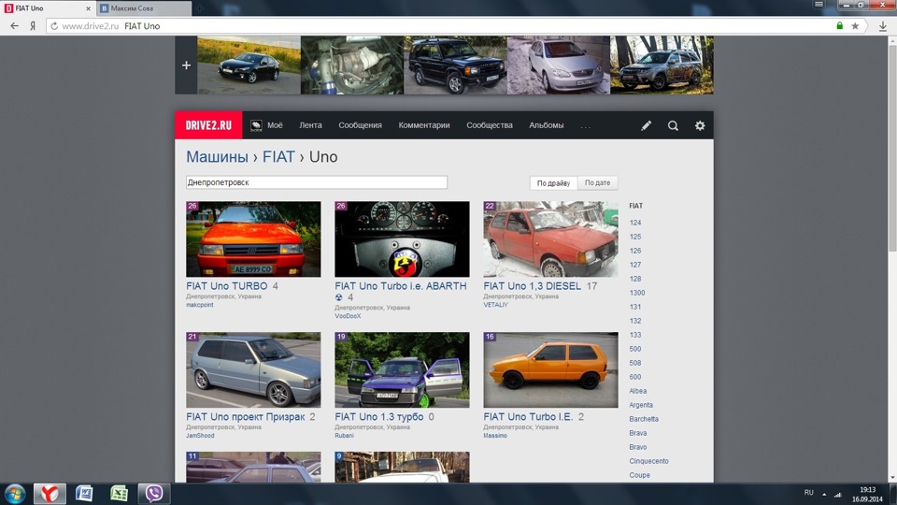The width and height of the screenshot is (897, 505).
Task: Select model Barchetta in FIAT list
Action: point(644,419)
